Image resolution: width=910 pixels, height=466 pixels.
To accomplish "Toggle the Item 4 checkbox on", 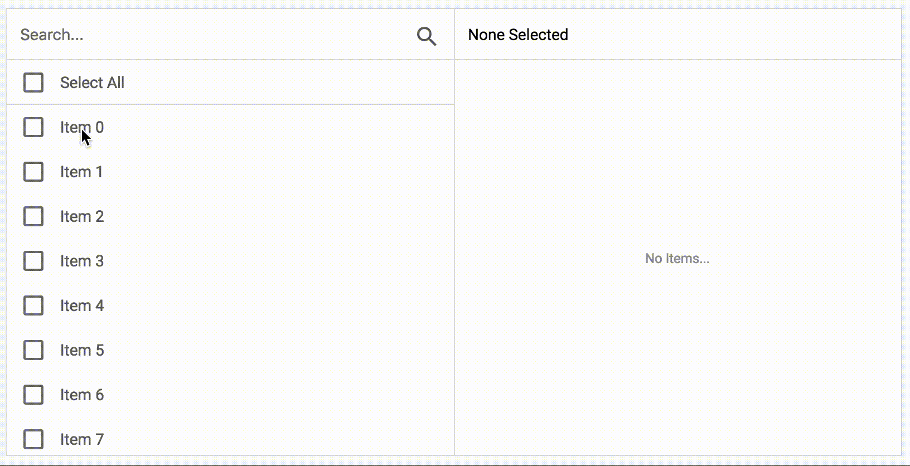I will (x=33, y=305).
